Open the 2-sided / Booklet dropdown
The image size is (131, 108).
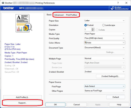tap(105, 72)
